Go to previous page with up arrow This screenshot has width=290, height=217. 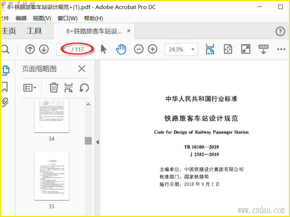[x=30, y=49]
